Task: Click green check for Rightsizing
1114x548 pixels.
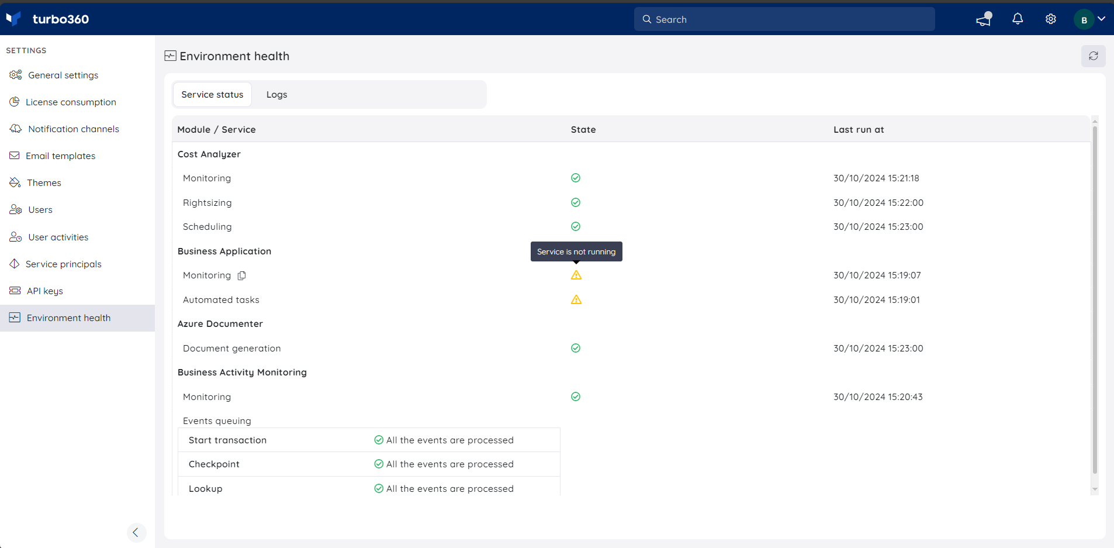Action: coord(576,202)
